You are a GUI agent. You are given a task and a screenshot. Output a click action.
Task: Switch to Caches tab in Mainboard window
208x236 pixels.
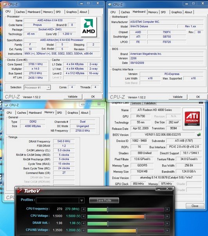pos(125,12)
